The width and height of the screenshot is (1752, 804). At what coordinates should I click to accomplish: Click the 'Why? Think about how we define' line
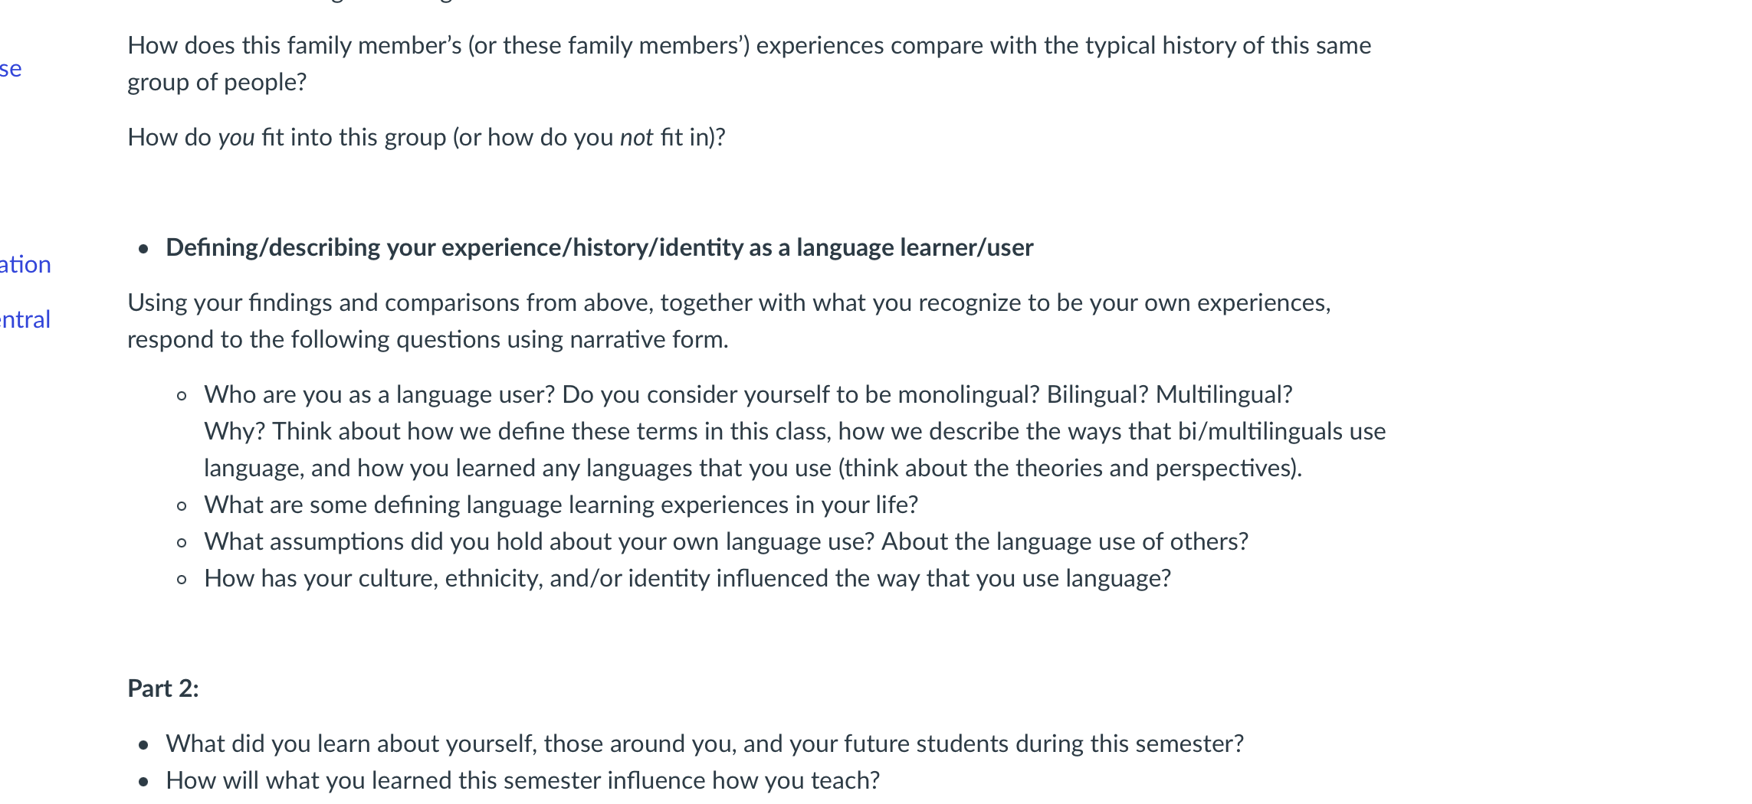795,431
